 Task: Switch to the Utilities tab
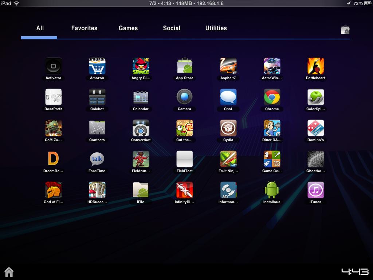(x=216, y=28)
